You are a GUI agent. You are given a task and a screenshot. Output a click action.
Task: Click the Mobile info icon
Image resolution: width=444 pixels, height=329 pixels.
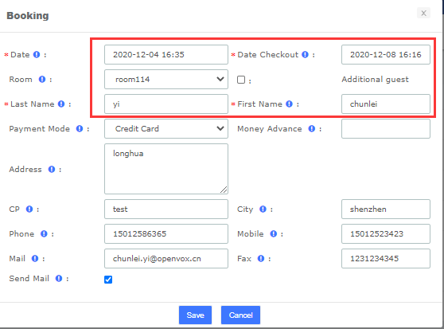pyautogui.click(x=273, y=233)
